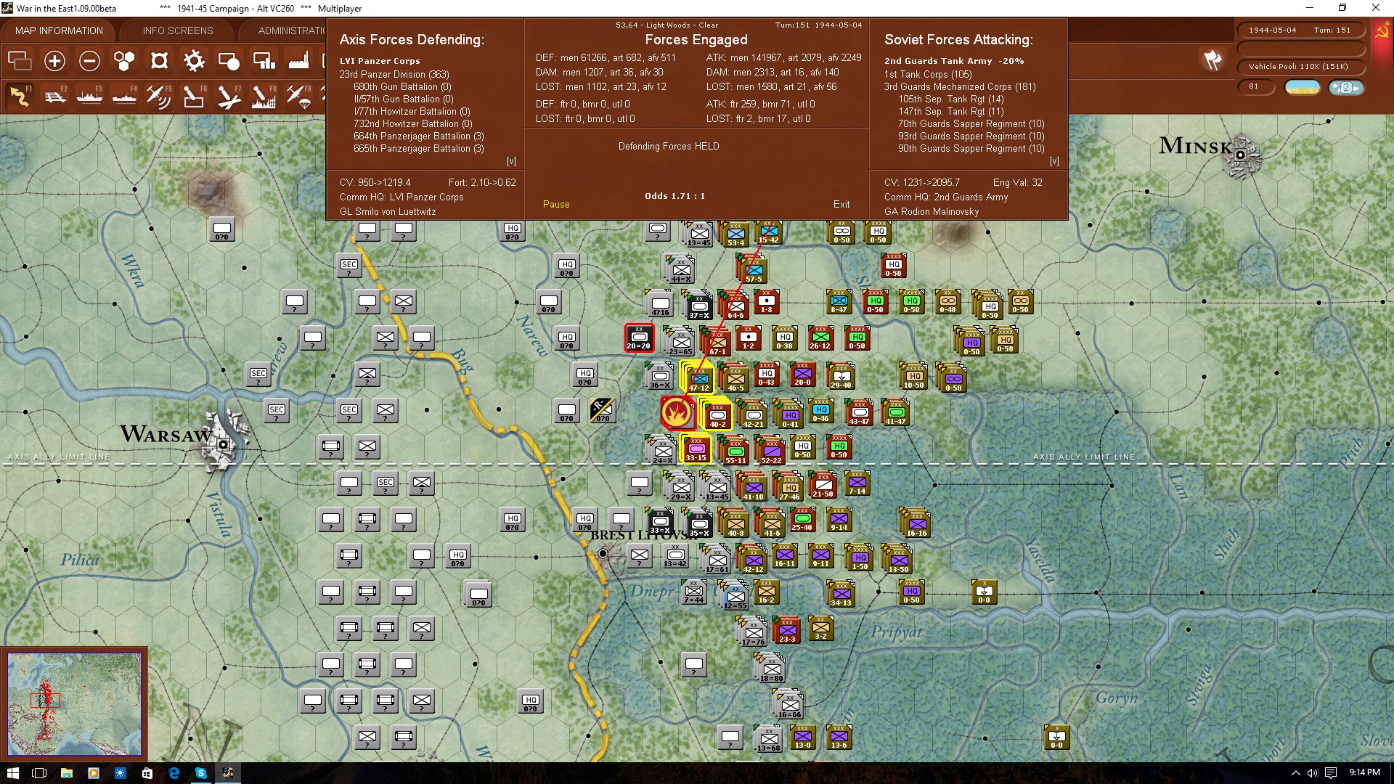This screenshot has height=784, width=1394.
Task: Click the cloud air weather indicator
Action: click(x=1346, y=88)
